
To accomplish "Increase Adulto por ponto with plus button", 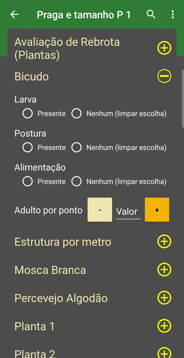I will (157, 209).
